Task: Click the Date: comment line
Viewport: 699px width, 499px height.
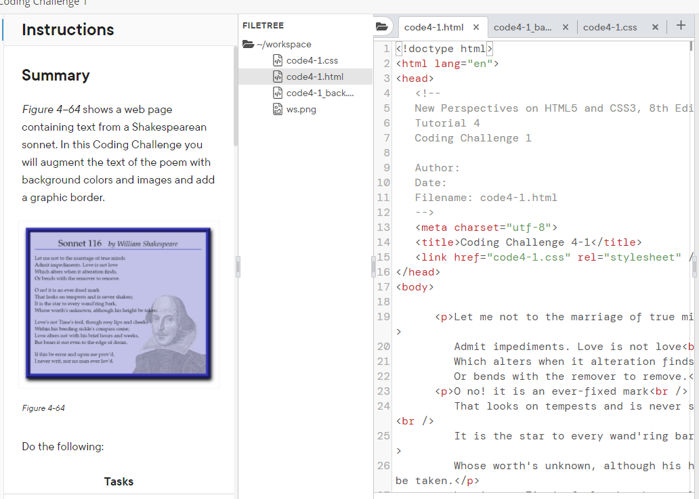Action: pos(431,183)
